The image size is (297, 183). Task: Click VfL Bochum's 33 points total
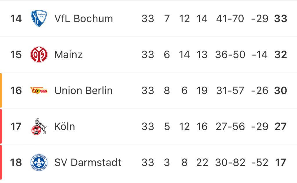[280, 19]
